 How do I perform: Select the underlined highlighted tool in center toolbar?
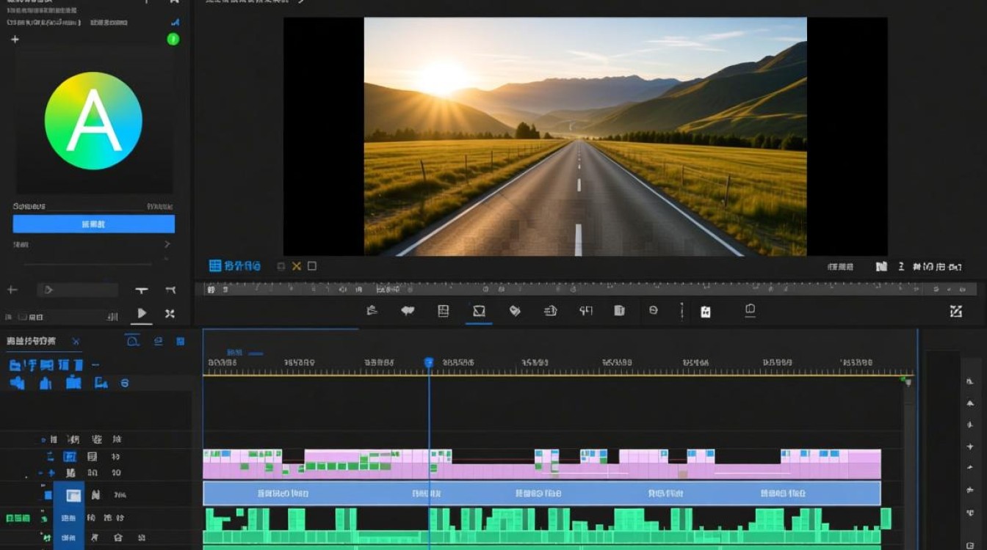pyautogui.click(x=479, y=312)
